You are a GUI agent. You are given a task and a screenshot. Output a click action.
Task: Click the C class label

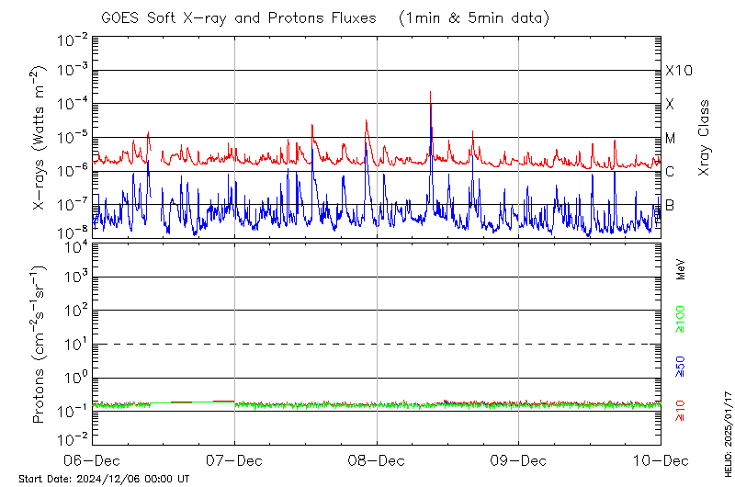point(670,172)
